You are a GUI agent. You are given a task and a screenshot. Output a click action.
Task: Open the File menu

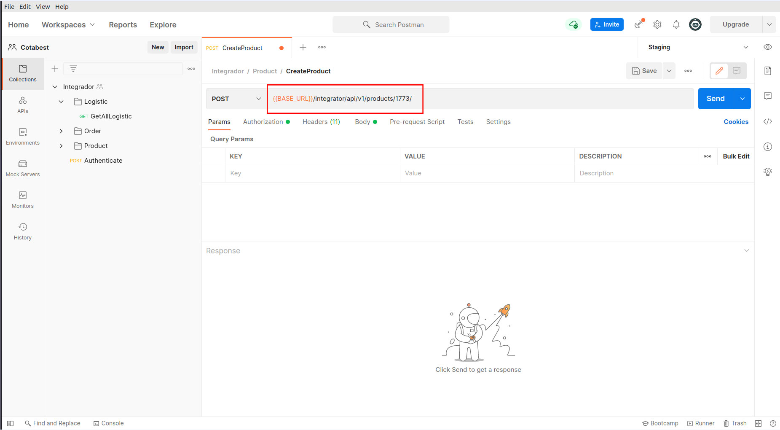[9, 7]
